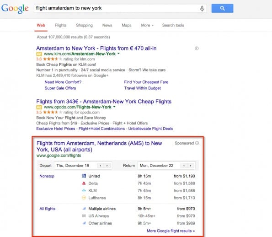Click the search query text field
This screenshot has height=237, width=272.
116,8
